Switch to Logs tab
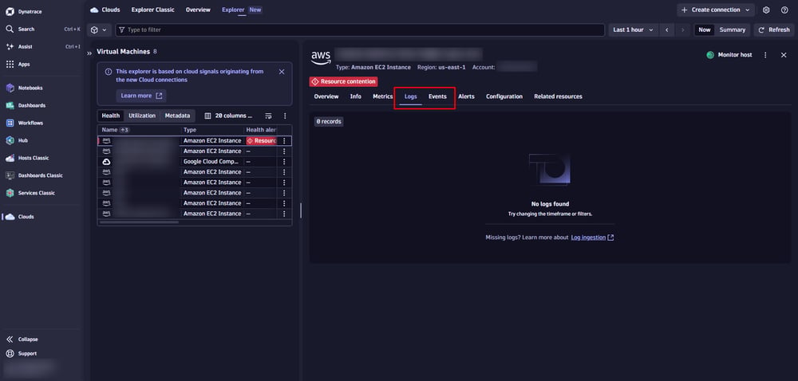 [x=411, y=96]
